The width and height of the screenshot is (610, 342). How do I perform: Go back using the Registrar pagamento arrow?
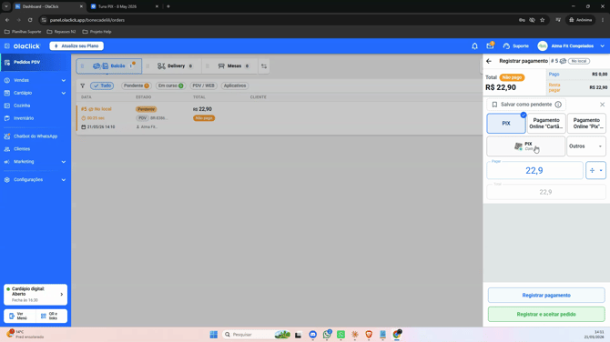(x=489, y=61)
